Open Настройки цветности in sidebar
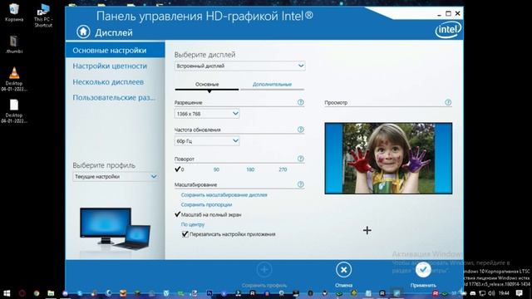Image resolution: width=532 pixels, height=299 pixels. (110, 66)
